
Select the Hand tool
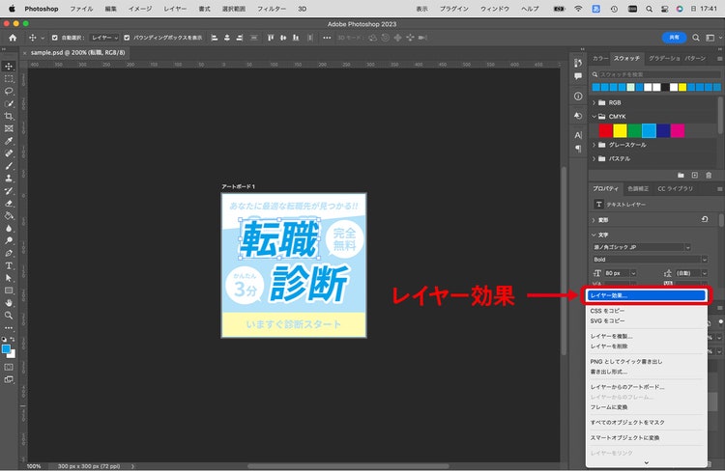coord(9,303)
